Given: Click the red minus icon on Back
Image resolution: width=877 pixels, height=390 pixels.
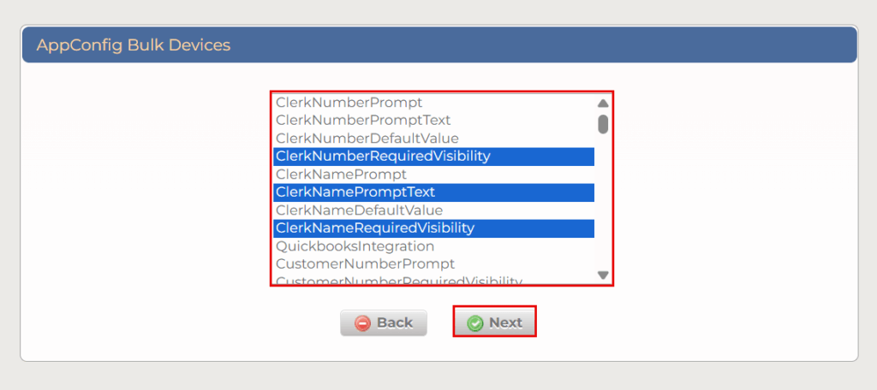Looking at the screenshot, I should coord(363,323).
